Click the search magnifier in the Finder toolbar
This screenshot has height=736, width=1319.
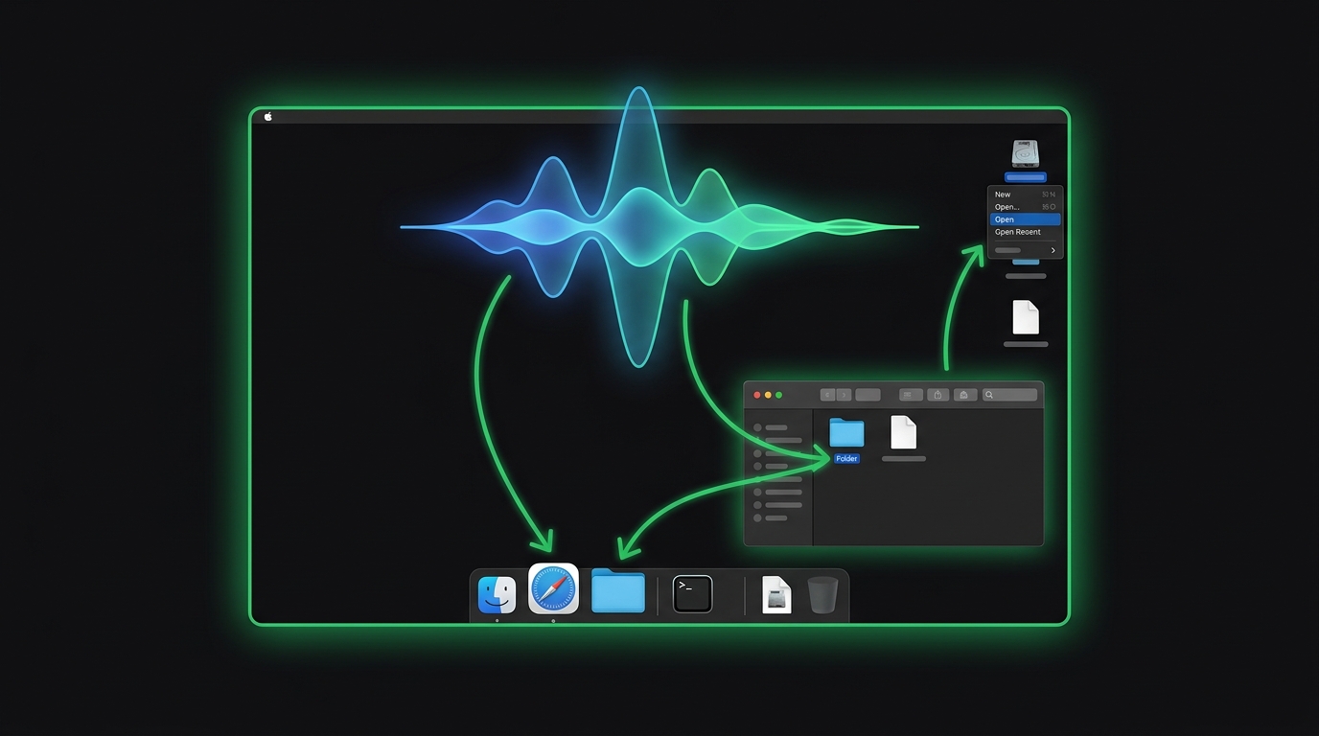point(989,394)
